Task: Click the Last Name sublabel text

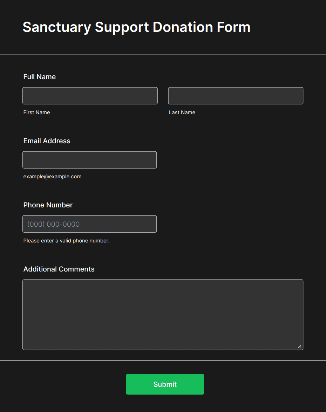Action: click(x=182, y=112)
